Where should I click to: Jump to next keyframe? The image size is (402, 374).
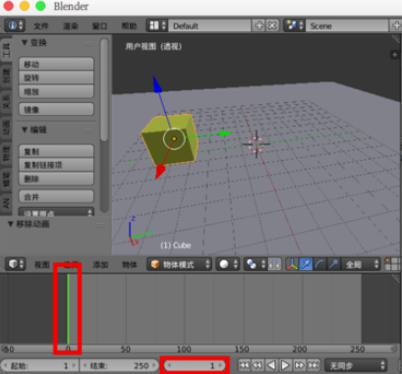pos(299,365)
